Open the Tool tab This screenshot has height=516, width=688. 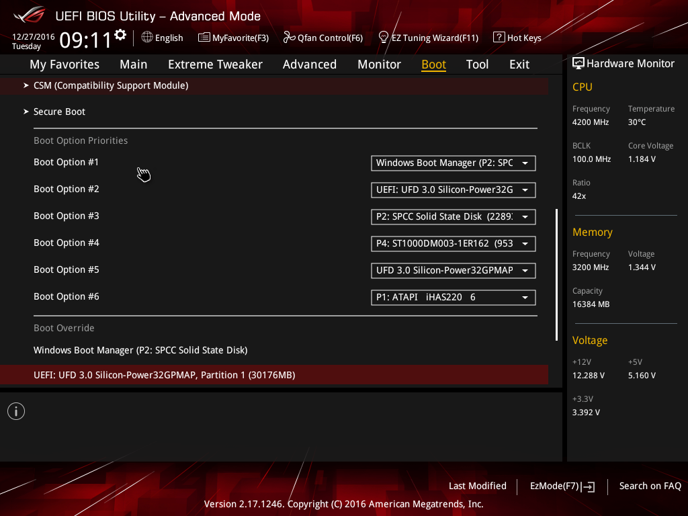coord(477,64)
